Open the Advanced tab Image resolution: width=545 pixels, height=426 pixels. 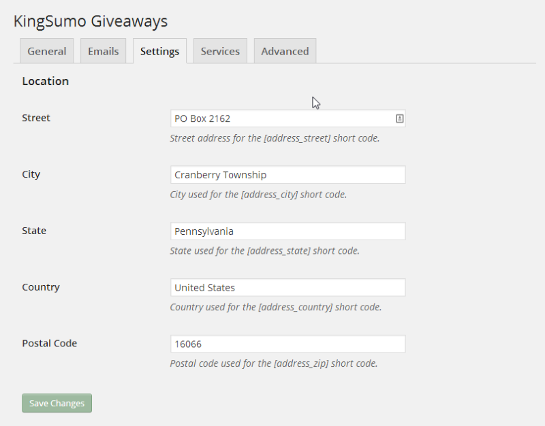[285, 51]
